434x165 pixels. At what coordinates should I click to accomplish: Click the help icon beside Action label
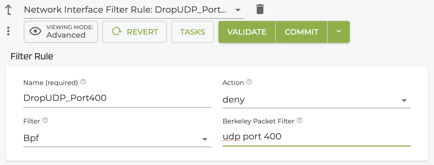coord(249,82)
